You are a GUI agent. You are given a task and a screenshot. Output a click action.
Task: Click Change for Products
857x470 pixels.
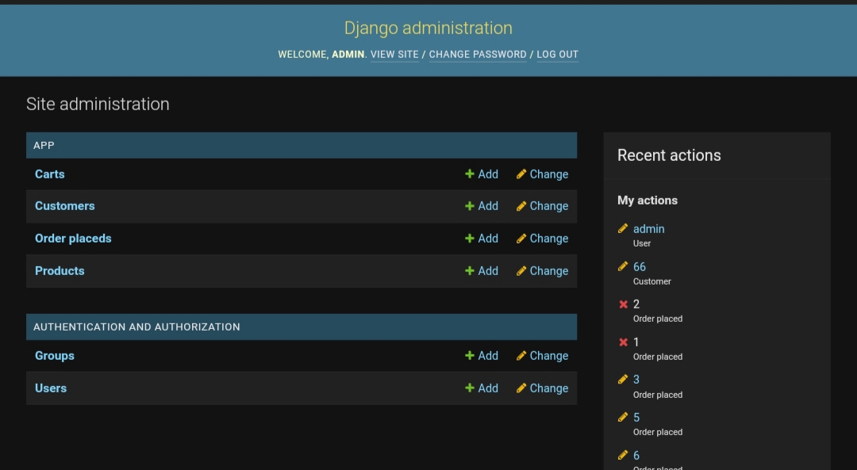point(542,271)
